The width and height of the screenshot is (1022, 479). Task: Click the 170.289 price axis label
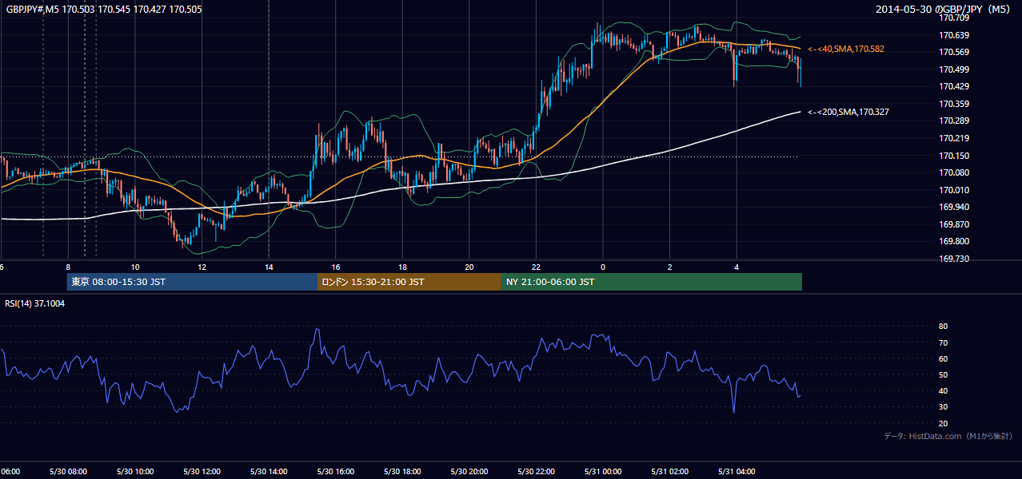click(954, 121)
